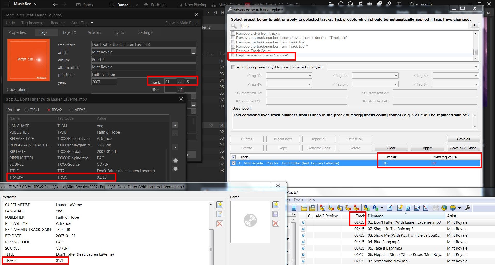495x265 pixels.
Task: Click the Mp3tag Tag to Tag icon
Action: [x=357, y=208]
